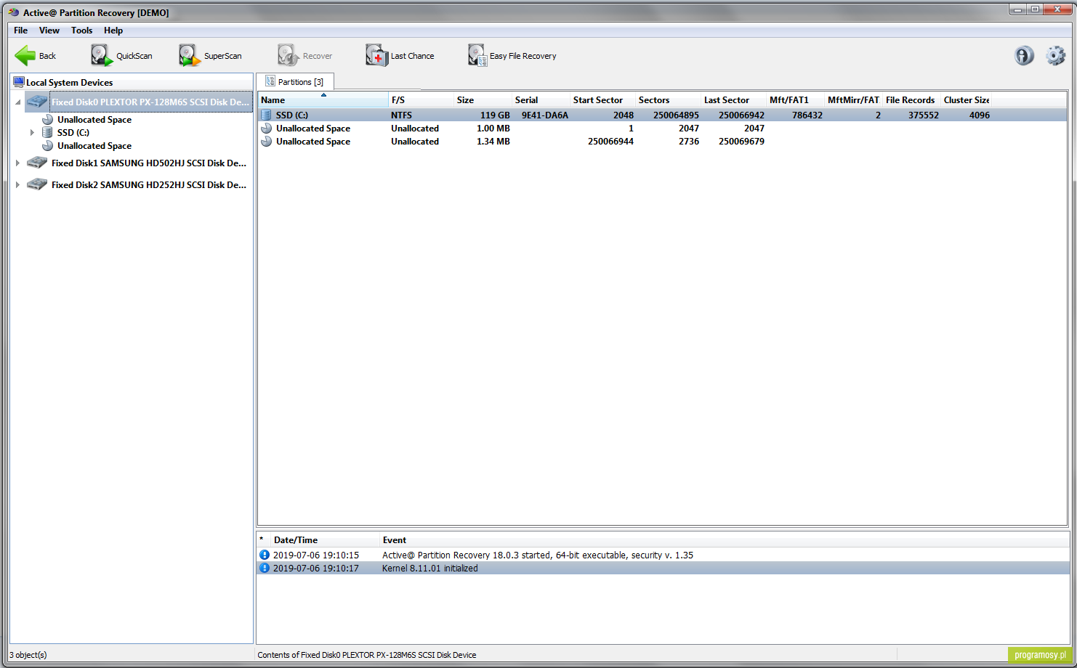Click the Fixed Disk0 PLEXTOR drive icon
Image resolution: width=1077 pixels, height=668 pixels.
click(x=37, y=102)
